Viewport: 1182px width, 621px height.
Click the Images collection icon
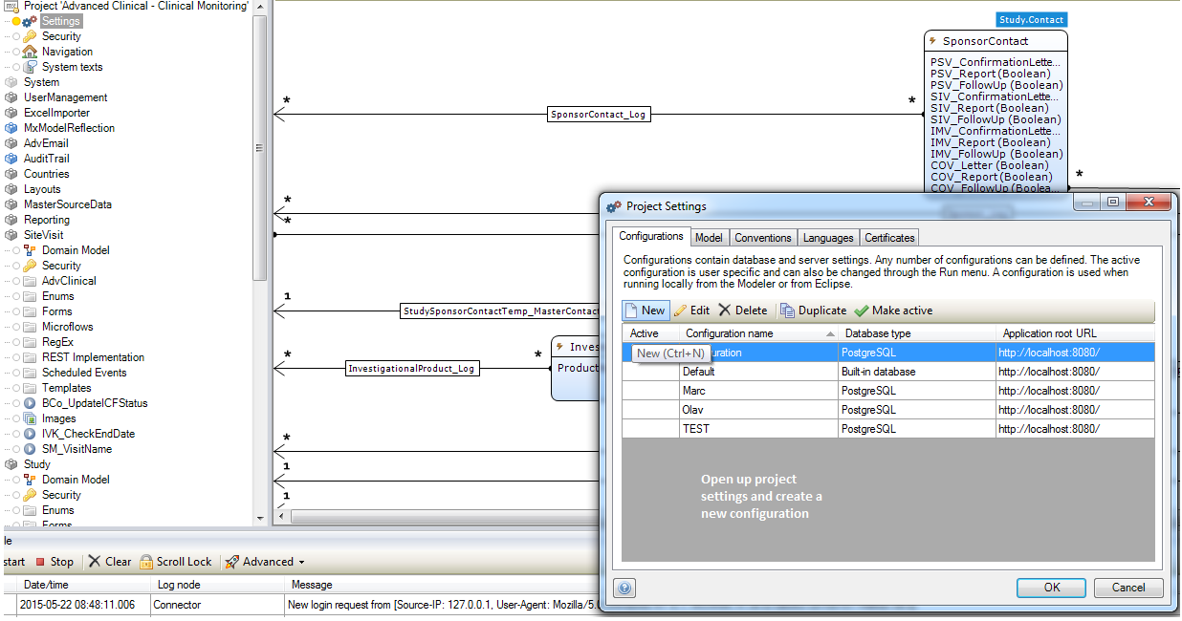click(x=30, y=418)
